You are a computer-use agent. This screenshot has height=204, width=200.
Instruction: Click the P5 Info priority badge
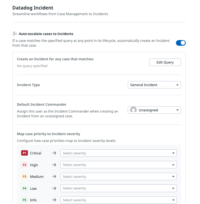[24, 200]
